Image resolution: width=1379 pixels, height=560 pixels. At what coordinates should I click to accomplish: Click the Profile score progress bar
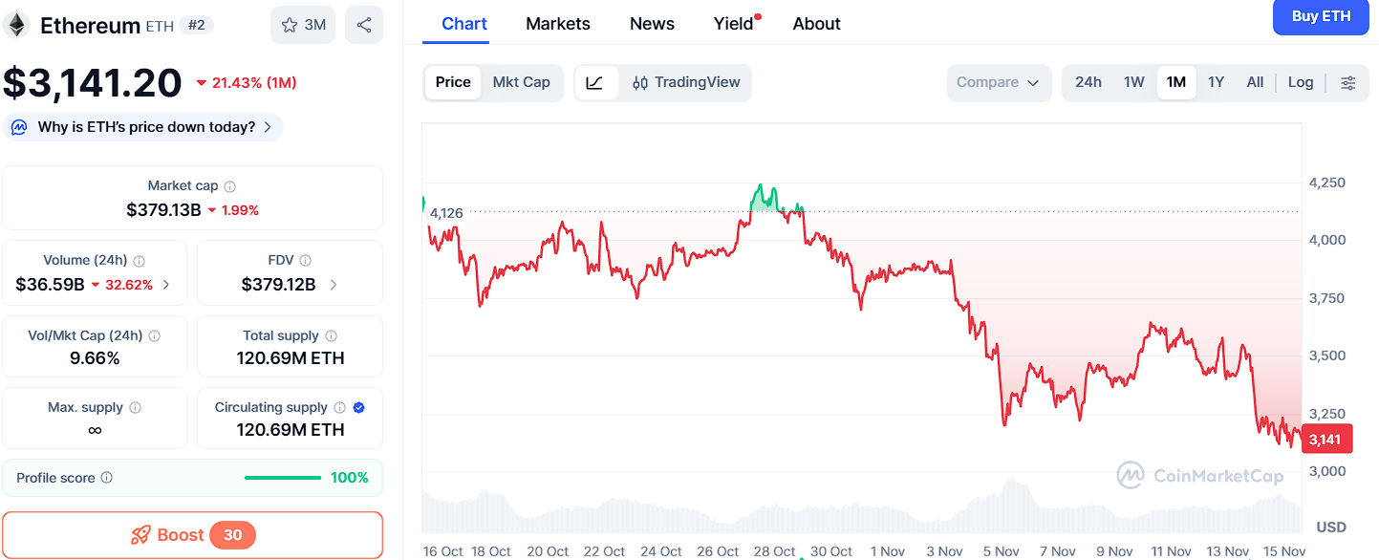pyautogui.click(x=283, y=478)
